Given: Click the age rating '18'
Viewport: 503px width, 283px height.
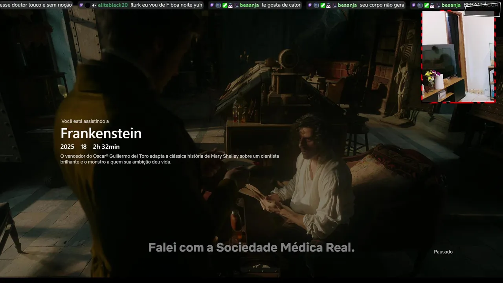Looking at the screenshot, I should [x=83, y=147].
